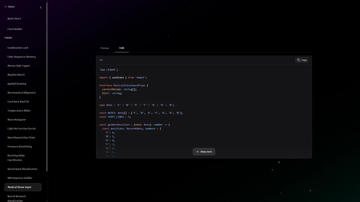Open the Rhythm Match form
Viewport: 360px width, 202px height.
pyautogui.click(x=16, y=75)
